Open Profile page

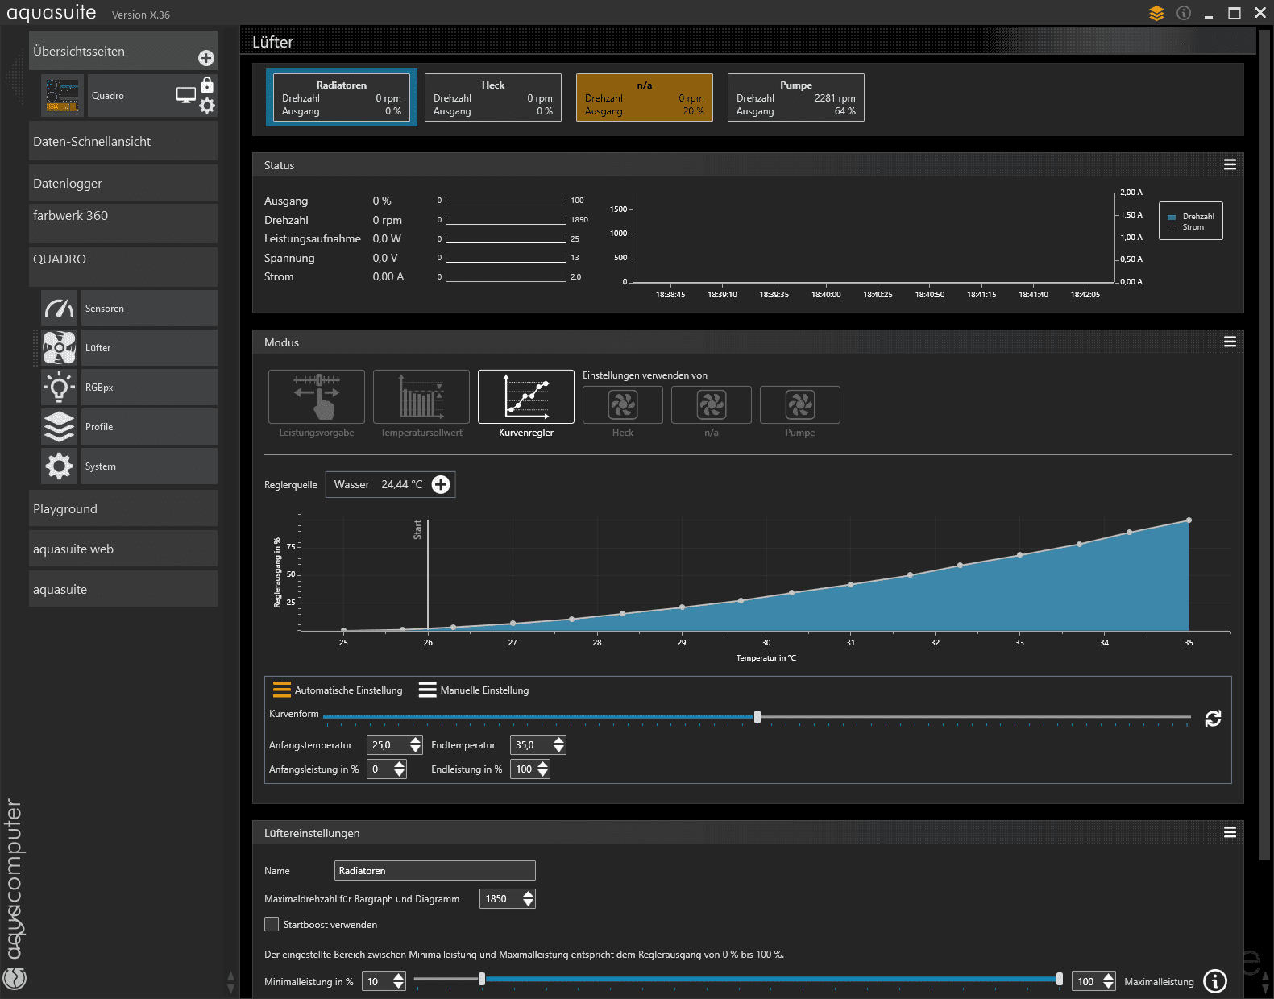(x=149, y=427)
